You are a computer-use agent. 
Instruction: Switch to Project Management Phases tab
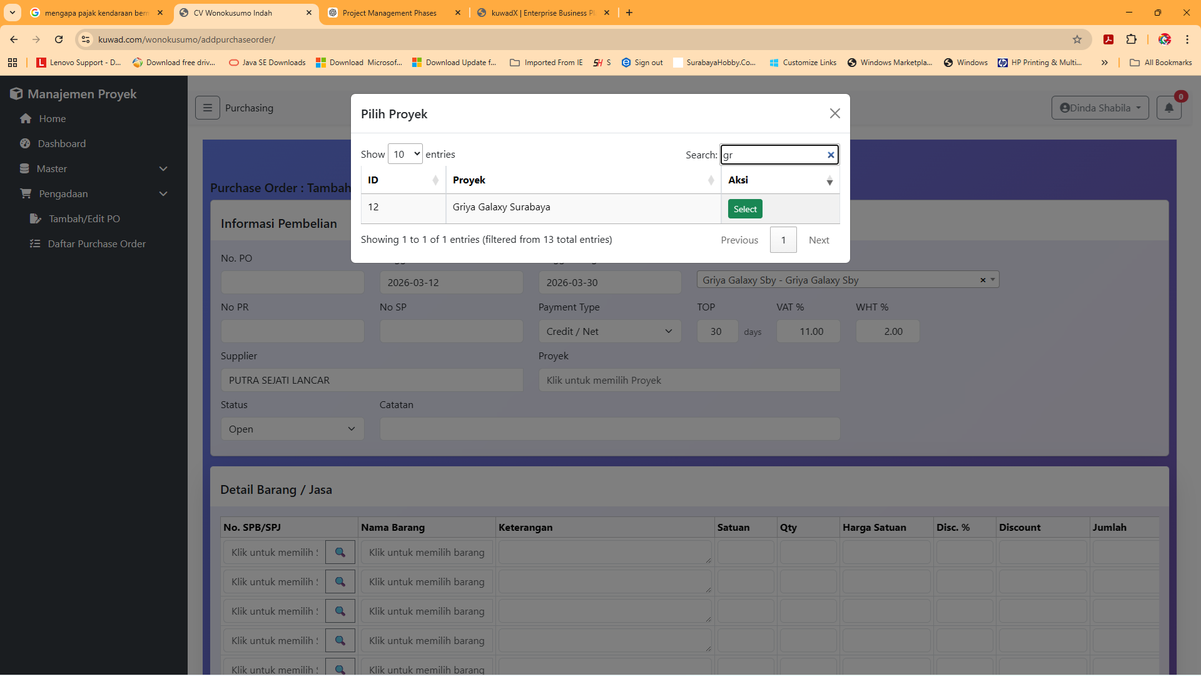click(x=389, y=13)
